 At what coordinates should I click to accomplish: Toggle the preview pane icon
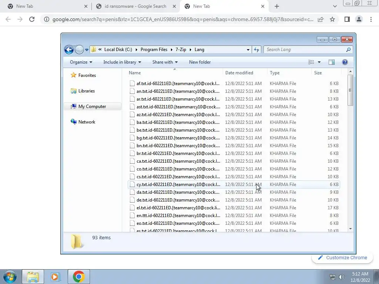point(332,62)
